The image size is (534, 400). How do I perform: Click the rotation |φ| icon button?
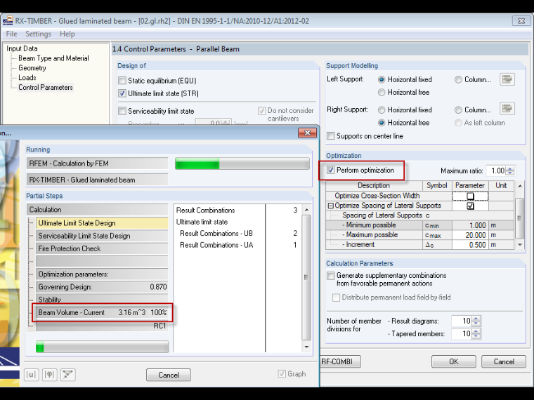coord(50,375)
